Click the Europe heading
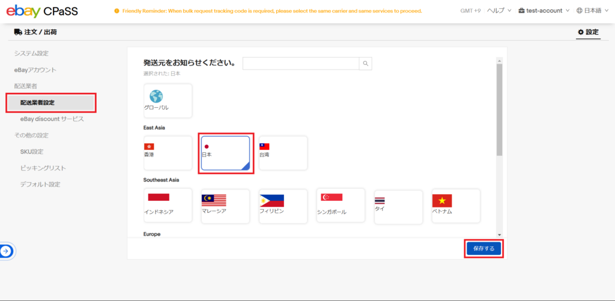Viewport: 615px width, 301px height. point(152,234)
